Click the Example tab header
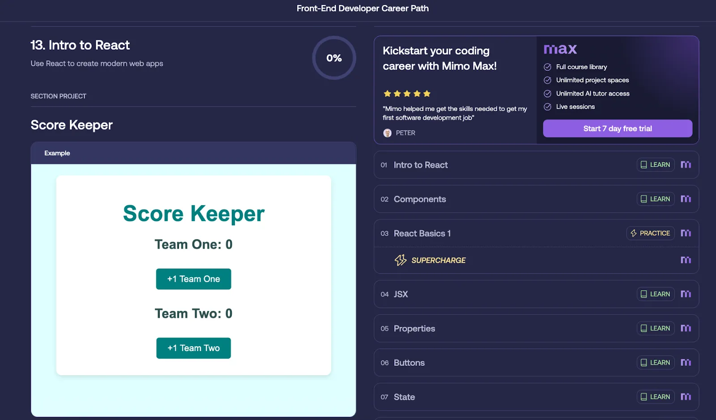716x420 pixels. coord(193,153)
